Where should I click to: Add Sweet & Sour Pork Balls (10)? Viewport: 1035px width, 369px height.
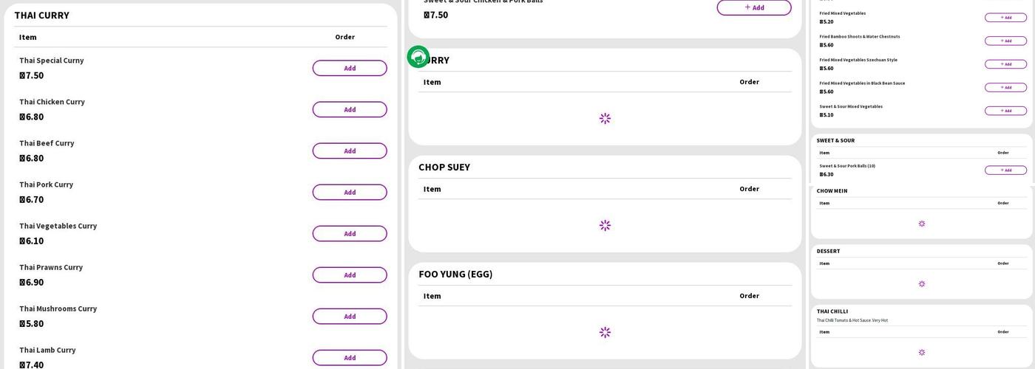coord(1005,170)
